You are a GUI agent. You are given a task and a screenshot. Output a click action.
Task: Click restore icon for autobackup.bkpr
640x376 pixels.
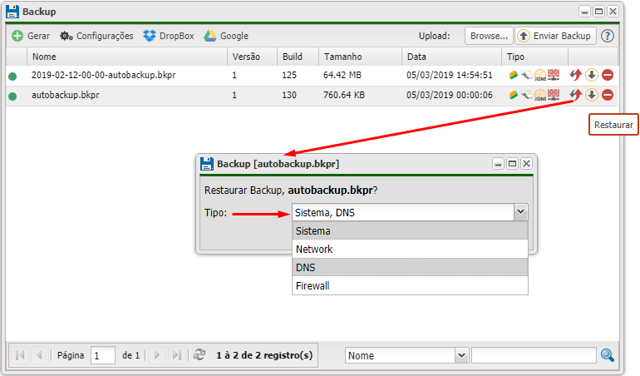click(576, 96)
